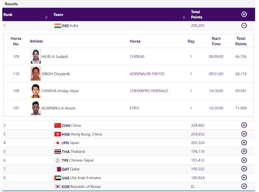
Task: Sort by Team column arrows
Action: pyautogui.click(x=184, y=17)
